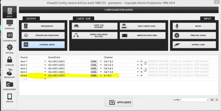221x111 pixels.
Task: Open the Remote settings section
Action: click(9, 98)
